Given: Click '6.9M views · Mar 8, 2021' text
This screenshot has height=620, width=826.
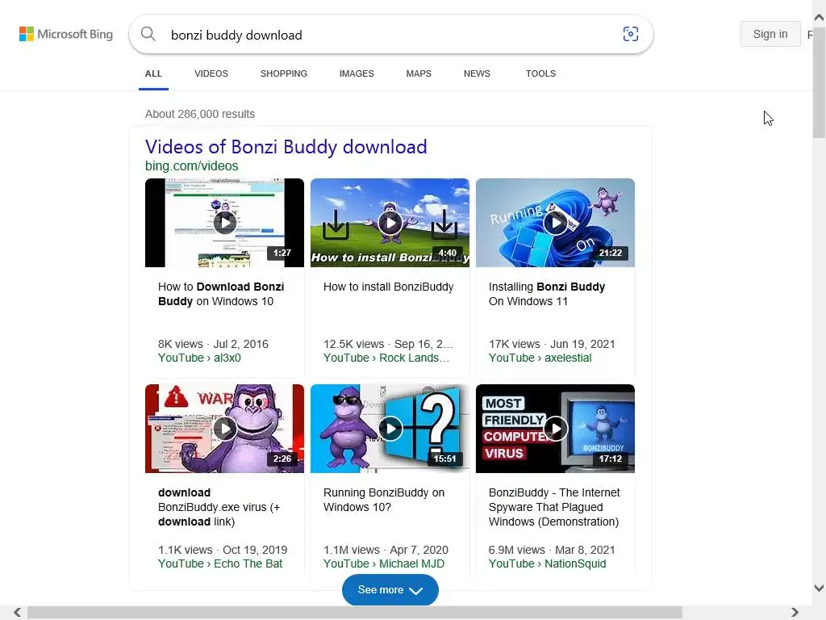Looking at the screenshot, I should click(x=552, y=550).
